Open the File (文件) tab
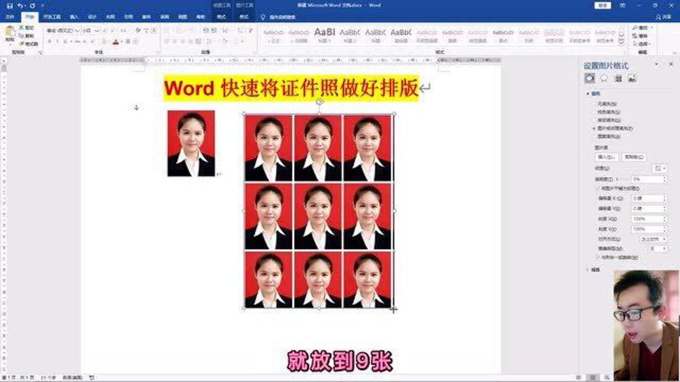 [9, 17]
